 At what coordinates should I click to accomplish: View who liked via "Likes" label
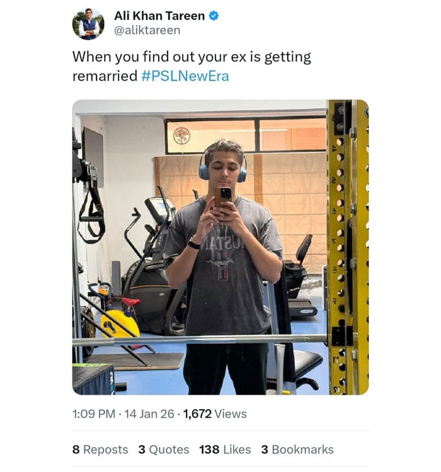(x=237, y=449)
